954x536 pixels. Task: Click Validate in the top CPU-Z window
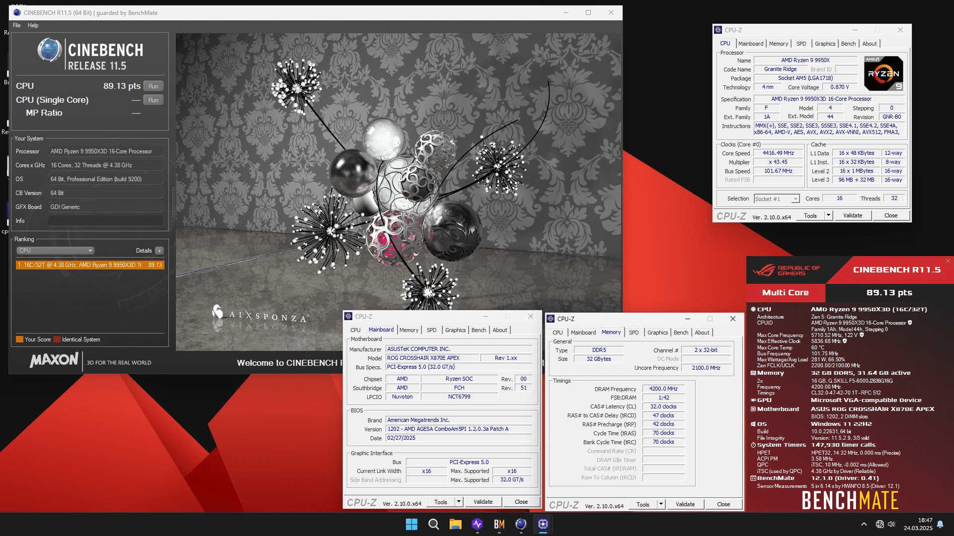tap(853, 215)
